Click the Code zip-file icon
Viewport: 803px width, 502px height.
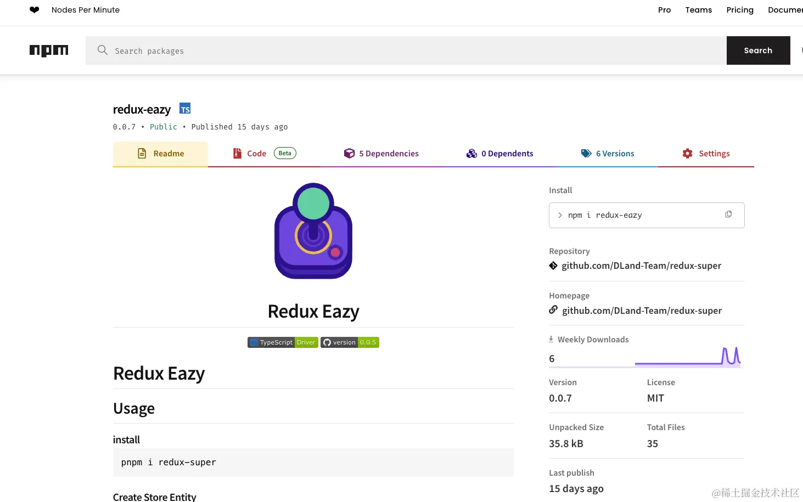237,154
